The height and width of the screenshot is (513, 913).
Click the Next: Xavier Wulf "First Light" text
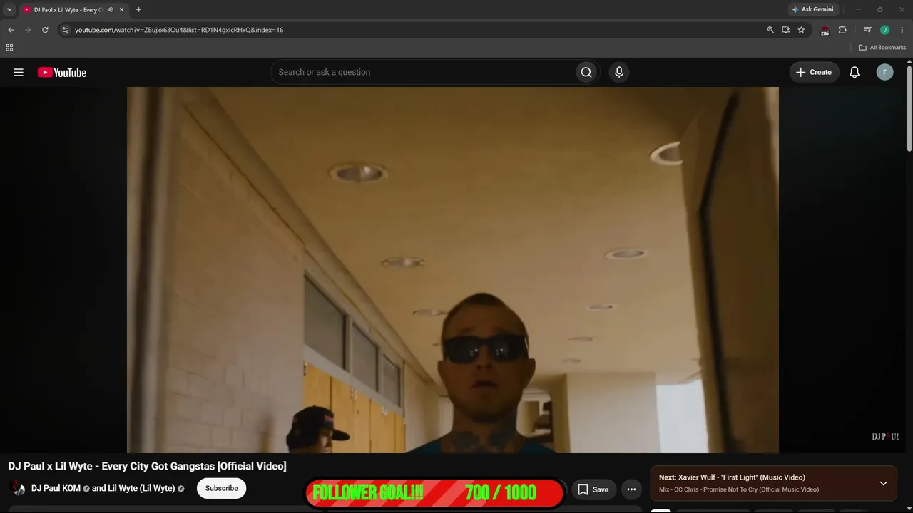[732, 477]
